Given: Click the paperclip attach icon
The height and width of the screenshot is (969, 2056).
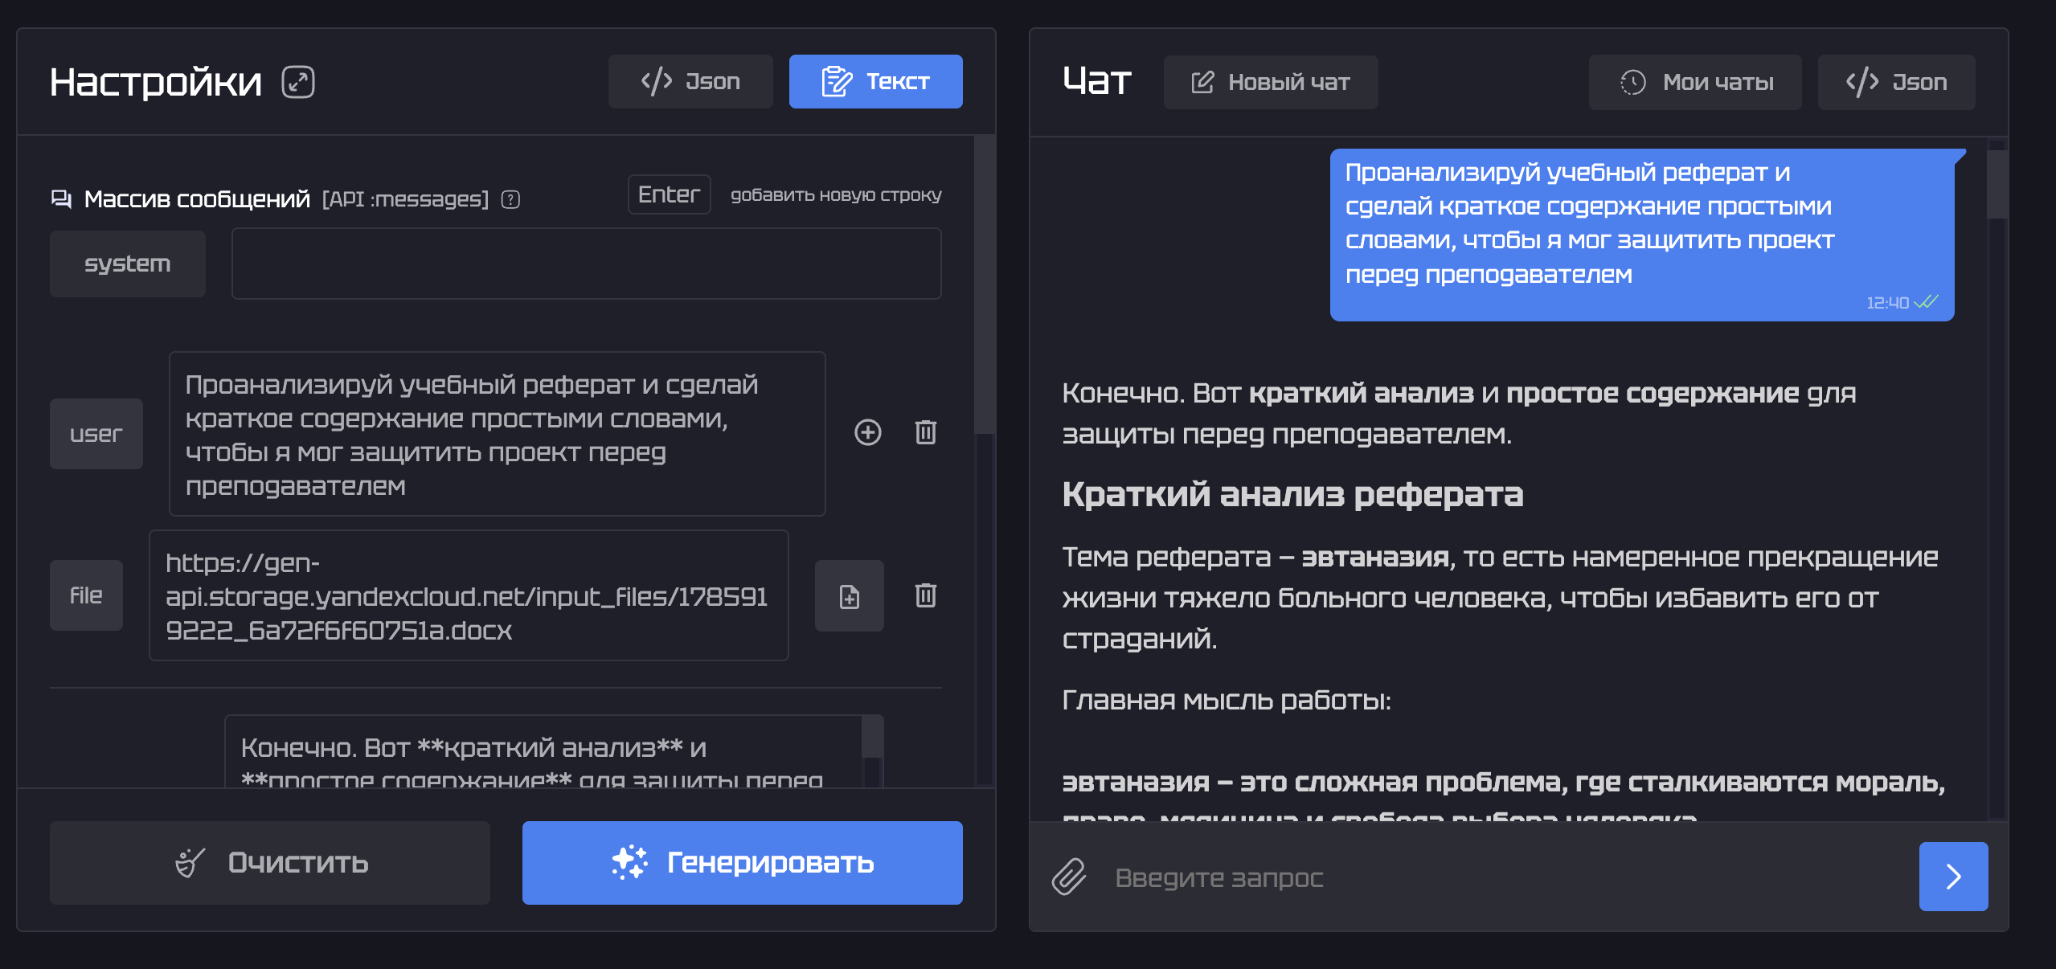Looking at the screenshot, I should 1069,876.
